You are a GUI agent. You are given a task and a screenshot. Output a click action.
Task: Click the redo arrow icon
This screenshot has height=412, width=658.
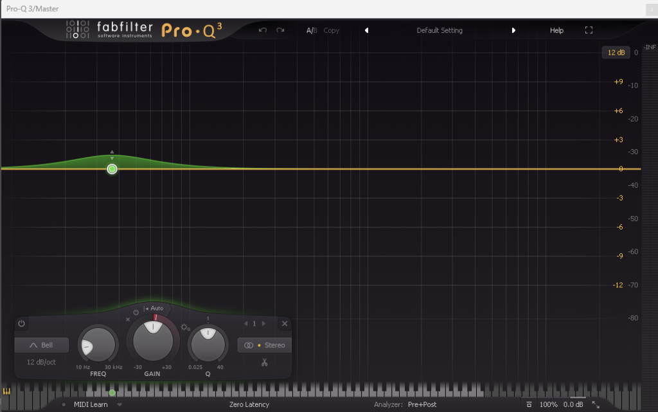(x=280, y=30)
